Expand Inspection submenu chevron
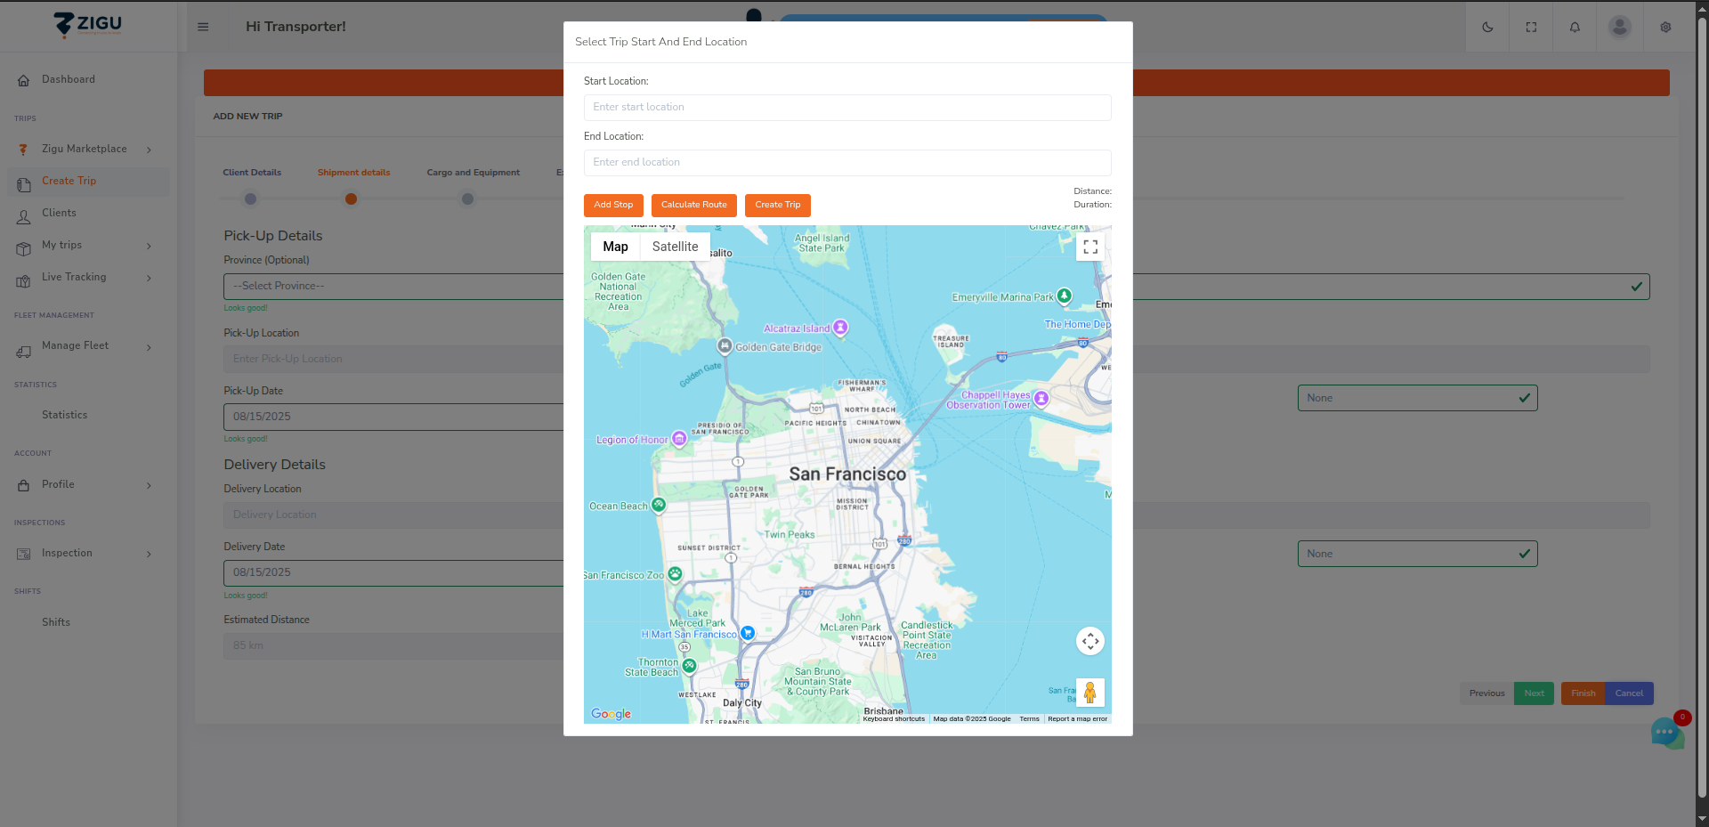This screenshot has width=1709, height=827. point(149,555)
